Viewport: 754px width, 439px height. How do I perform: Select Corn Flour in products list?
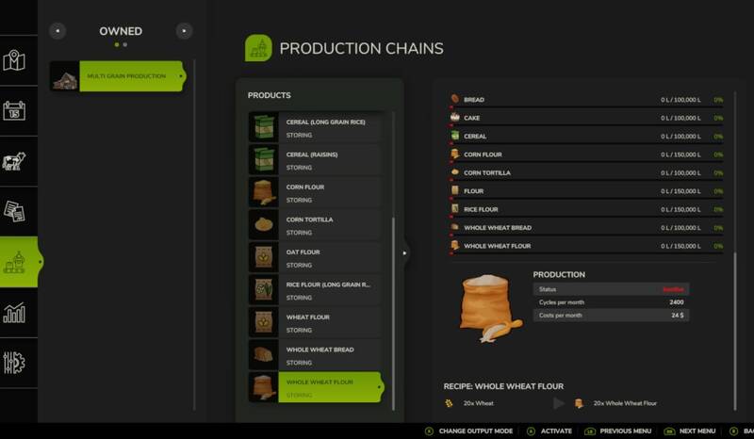click(x=317, y=192)
